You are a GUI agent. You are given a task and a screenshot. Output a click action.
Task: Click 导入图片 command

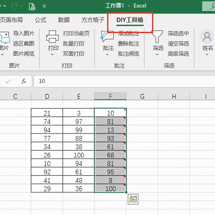coord(24,33)
